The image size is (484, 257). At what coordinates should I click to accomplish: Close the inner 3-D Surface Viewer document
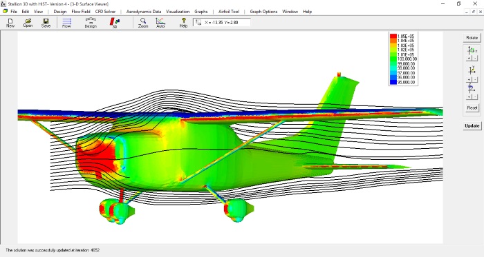(x=480, y=12)
